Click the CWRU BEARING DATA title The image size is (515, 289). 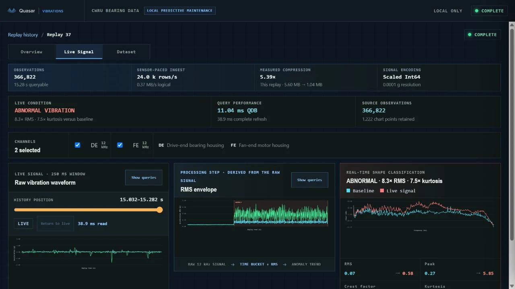pyautogui.click(x=115, y=10)
